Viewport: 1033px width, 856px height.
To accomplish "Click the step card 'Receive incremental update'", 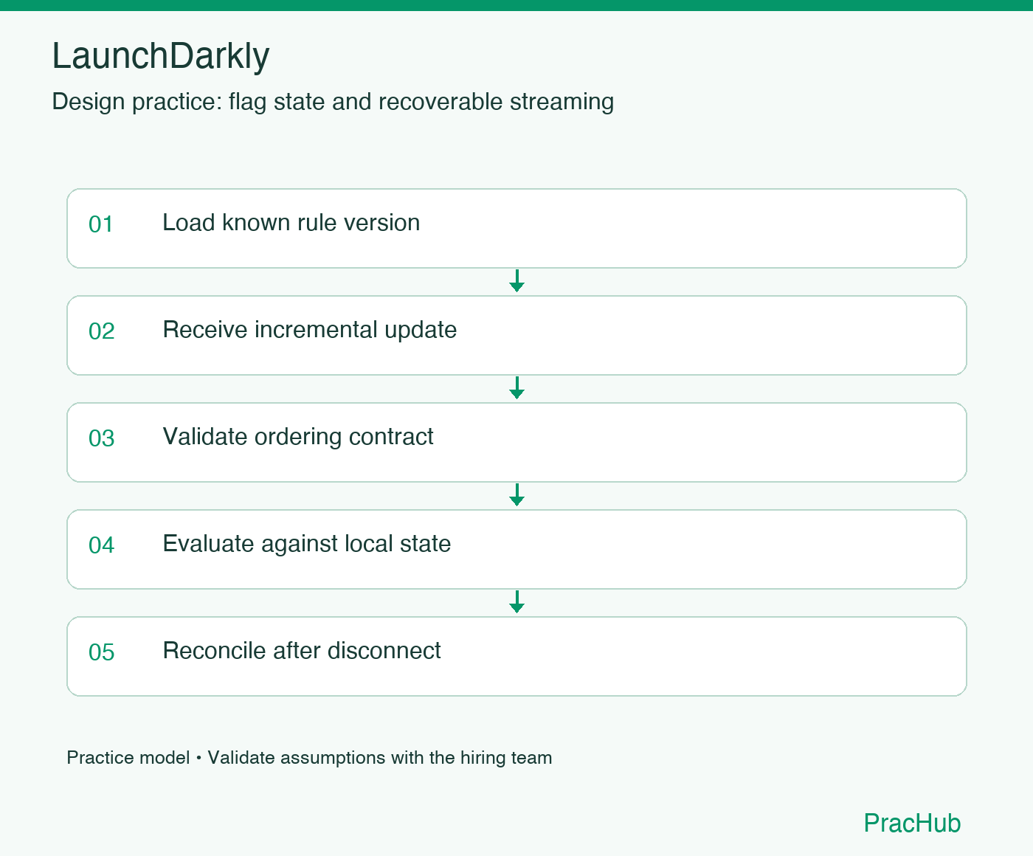I will click(516, 335).
